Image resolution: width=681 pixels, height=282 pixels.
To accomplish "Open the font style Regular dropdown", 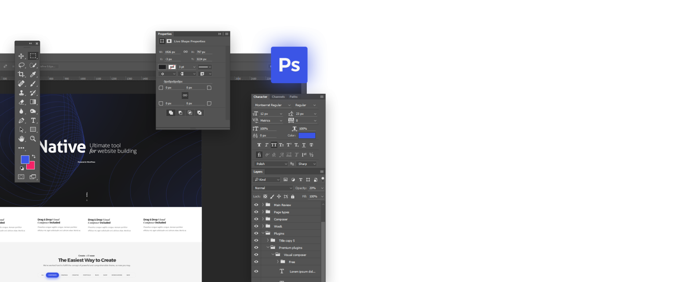I will pyautogui.click(x=306, y=105).
